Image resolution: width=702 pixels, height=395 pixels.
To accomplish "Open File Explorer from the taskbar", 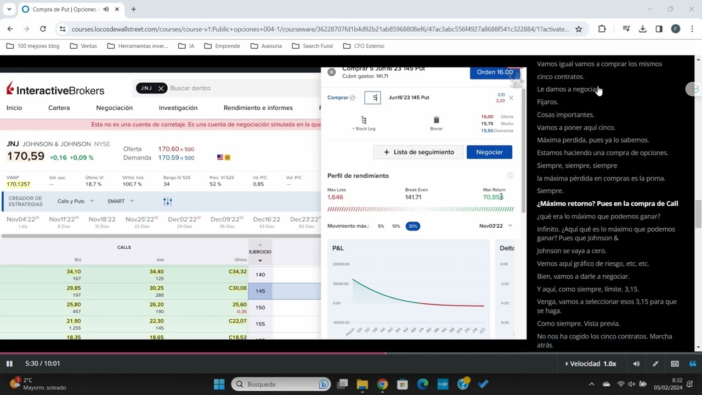I will coord(363,384).
